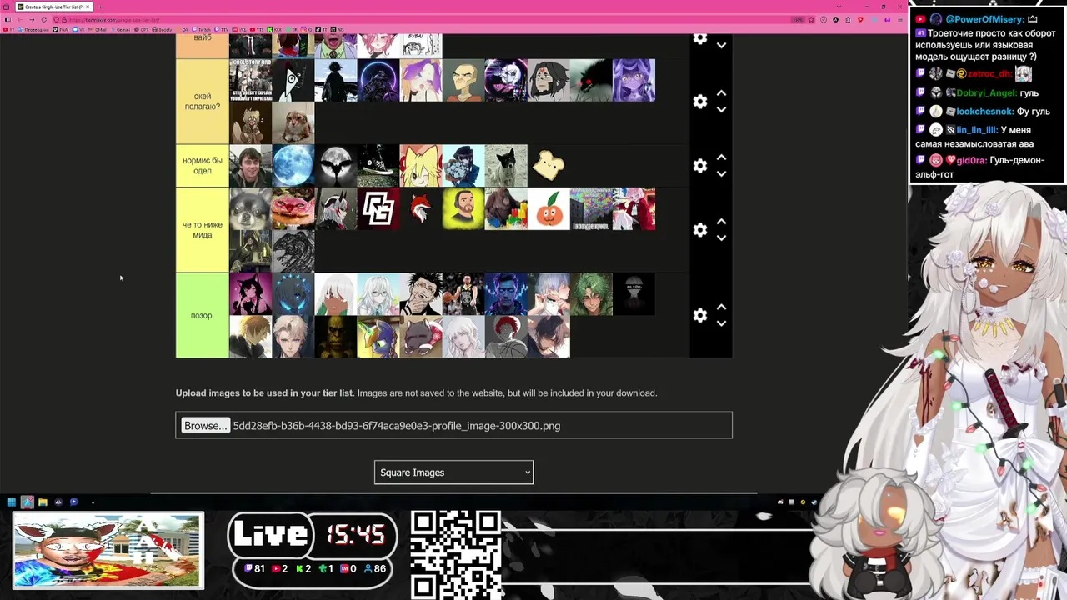
Task: Open File Explorer from the taskbar
Action: pos(43,502)
